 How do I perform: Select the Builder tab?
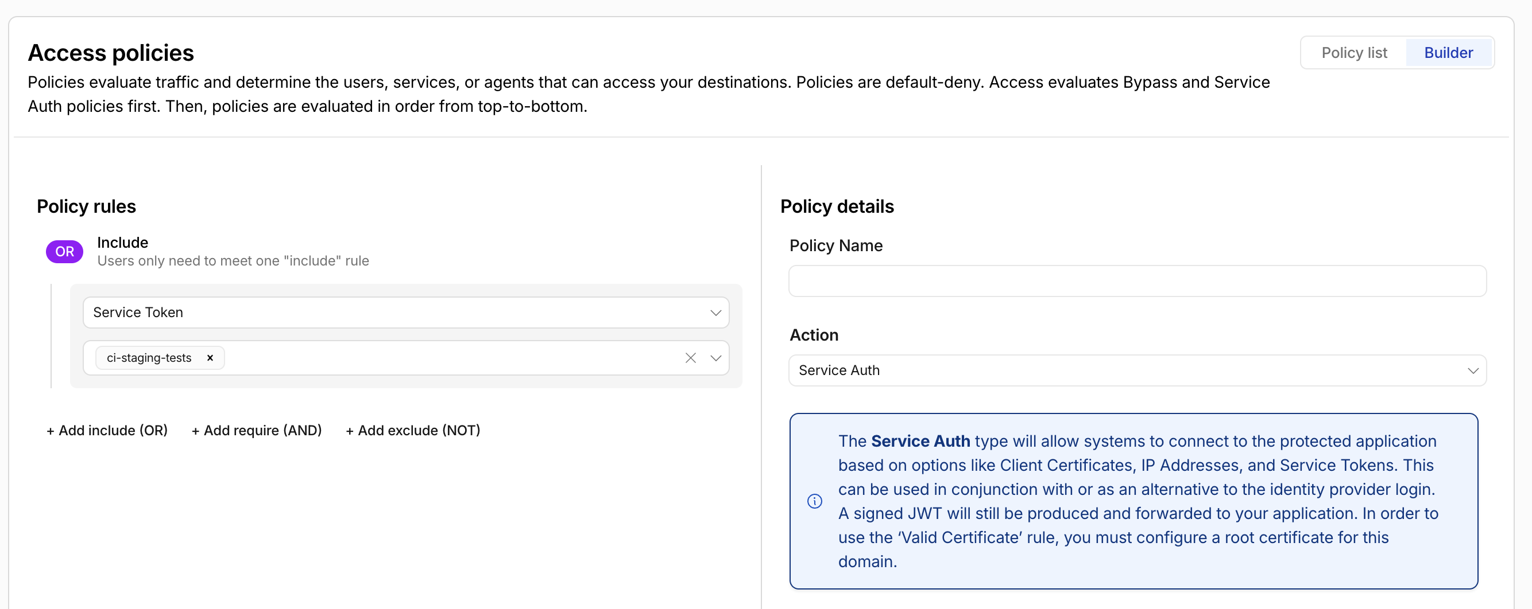coord(1448,53)
